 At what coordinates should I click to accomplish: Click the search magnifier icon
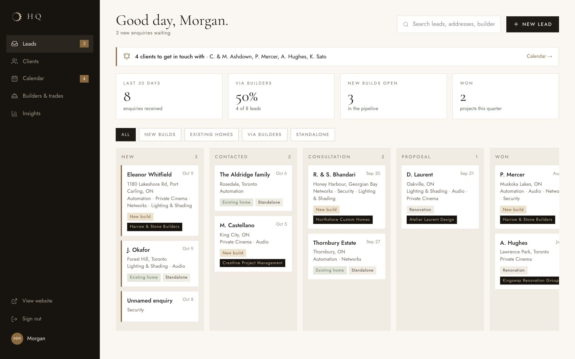(406, 24)
